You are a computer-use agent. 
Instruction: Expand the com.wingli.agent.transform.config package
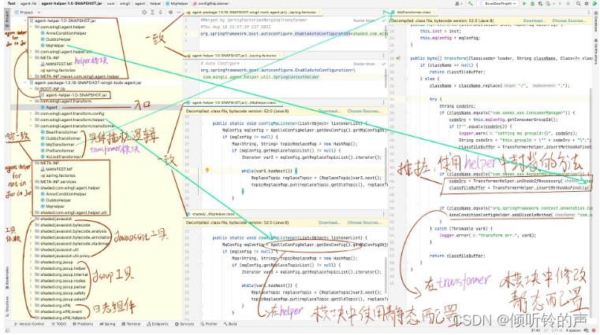[x=32, y=113]
